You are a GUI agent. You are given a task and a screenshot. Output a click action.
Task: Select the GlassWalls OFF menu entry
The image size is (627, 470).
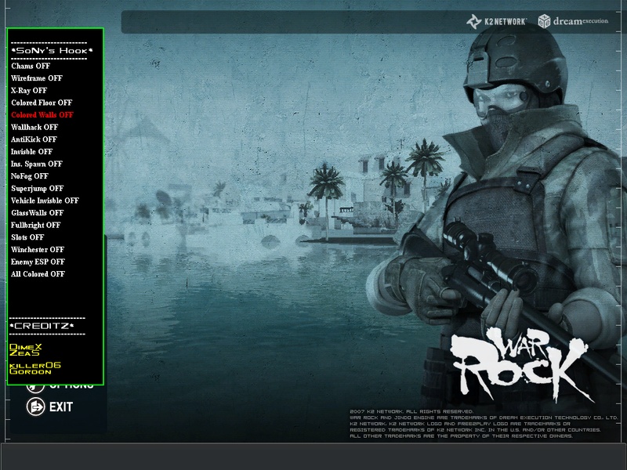click(37, 213)
